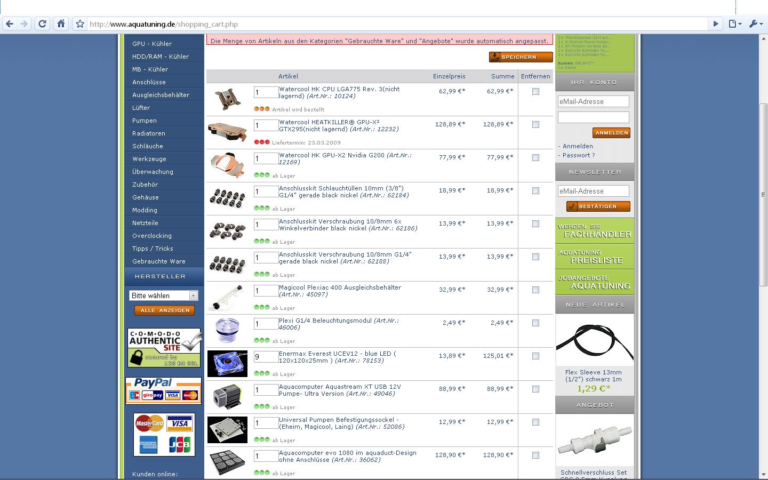The image size is (768, 480).
Task: Tick remove checkbox for Schlauchtüllen 10mm kit
Action: 535,191
